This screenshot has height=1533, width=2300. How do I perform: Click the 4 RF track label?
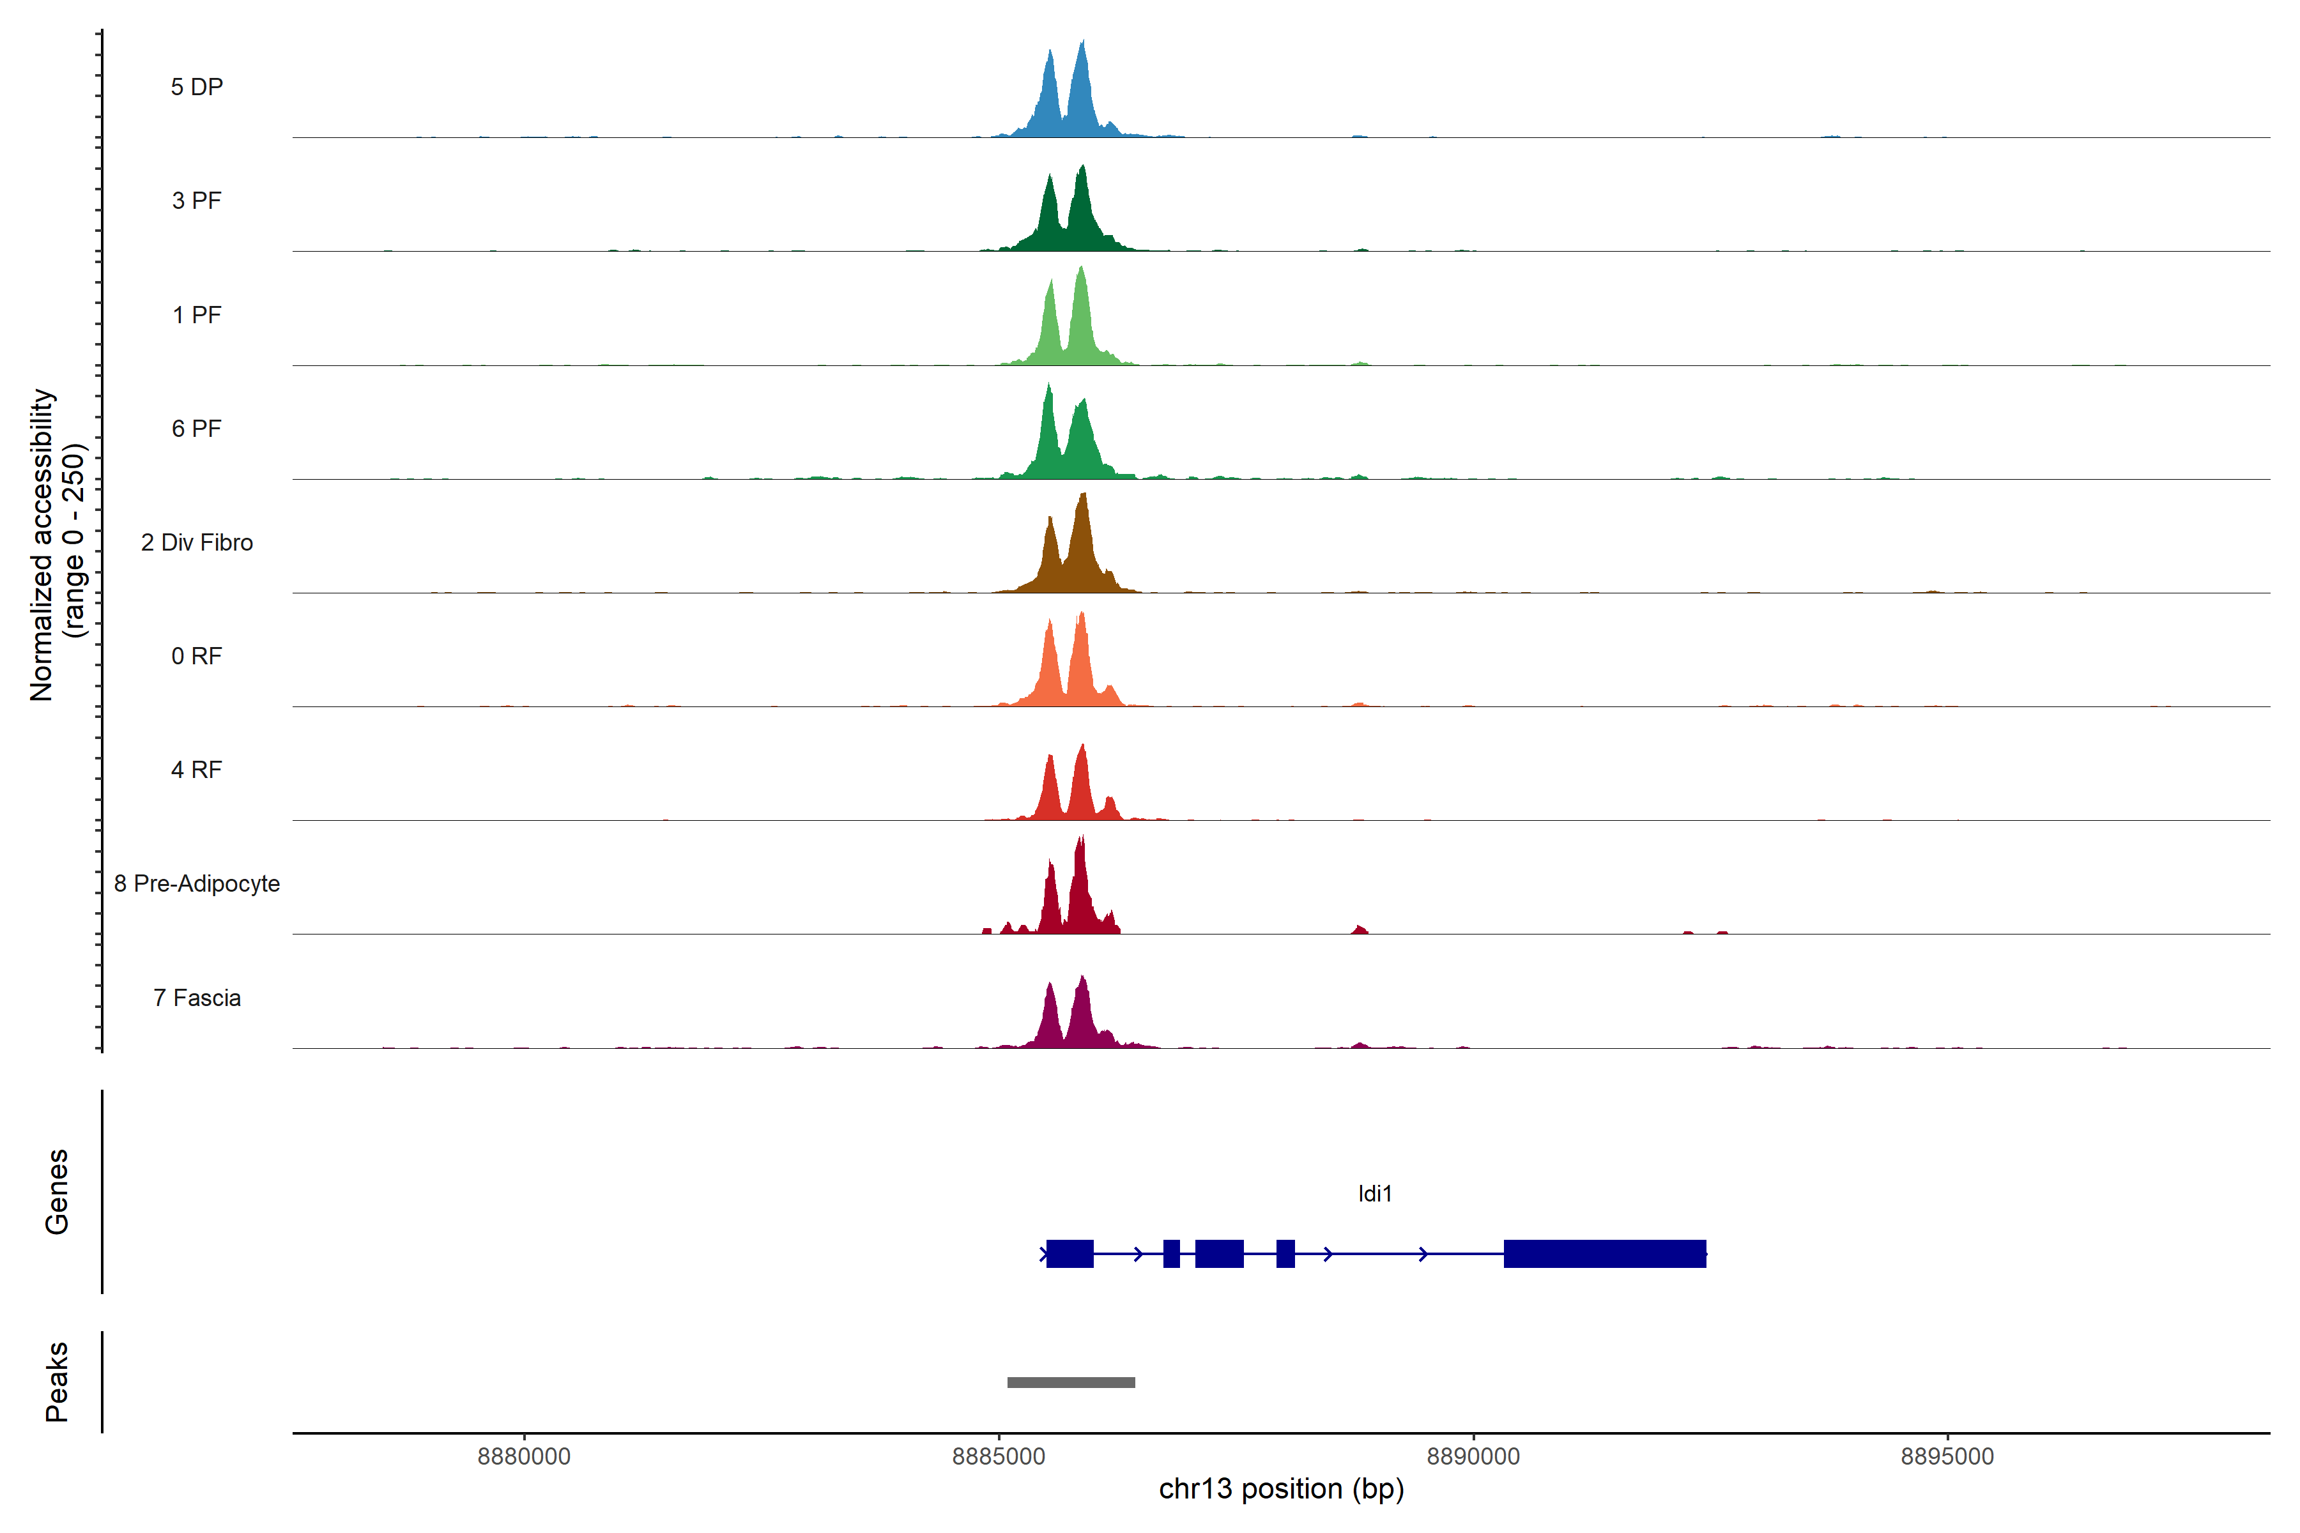197,770
